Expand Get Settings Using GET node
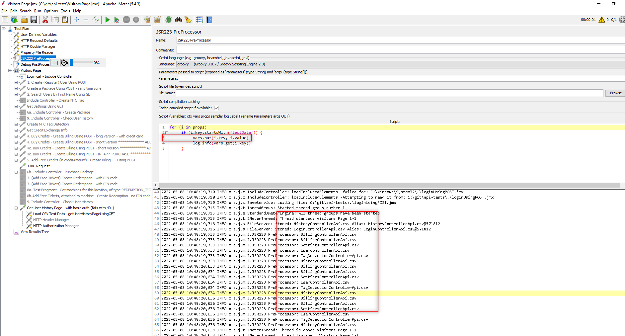 (x=16, y=106)
